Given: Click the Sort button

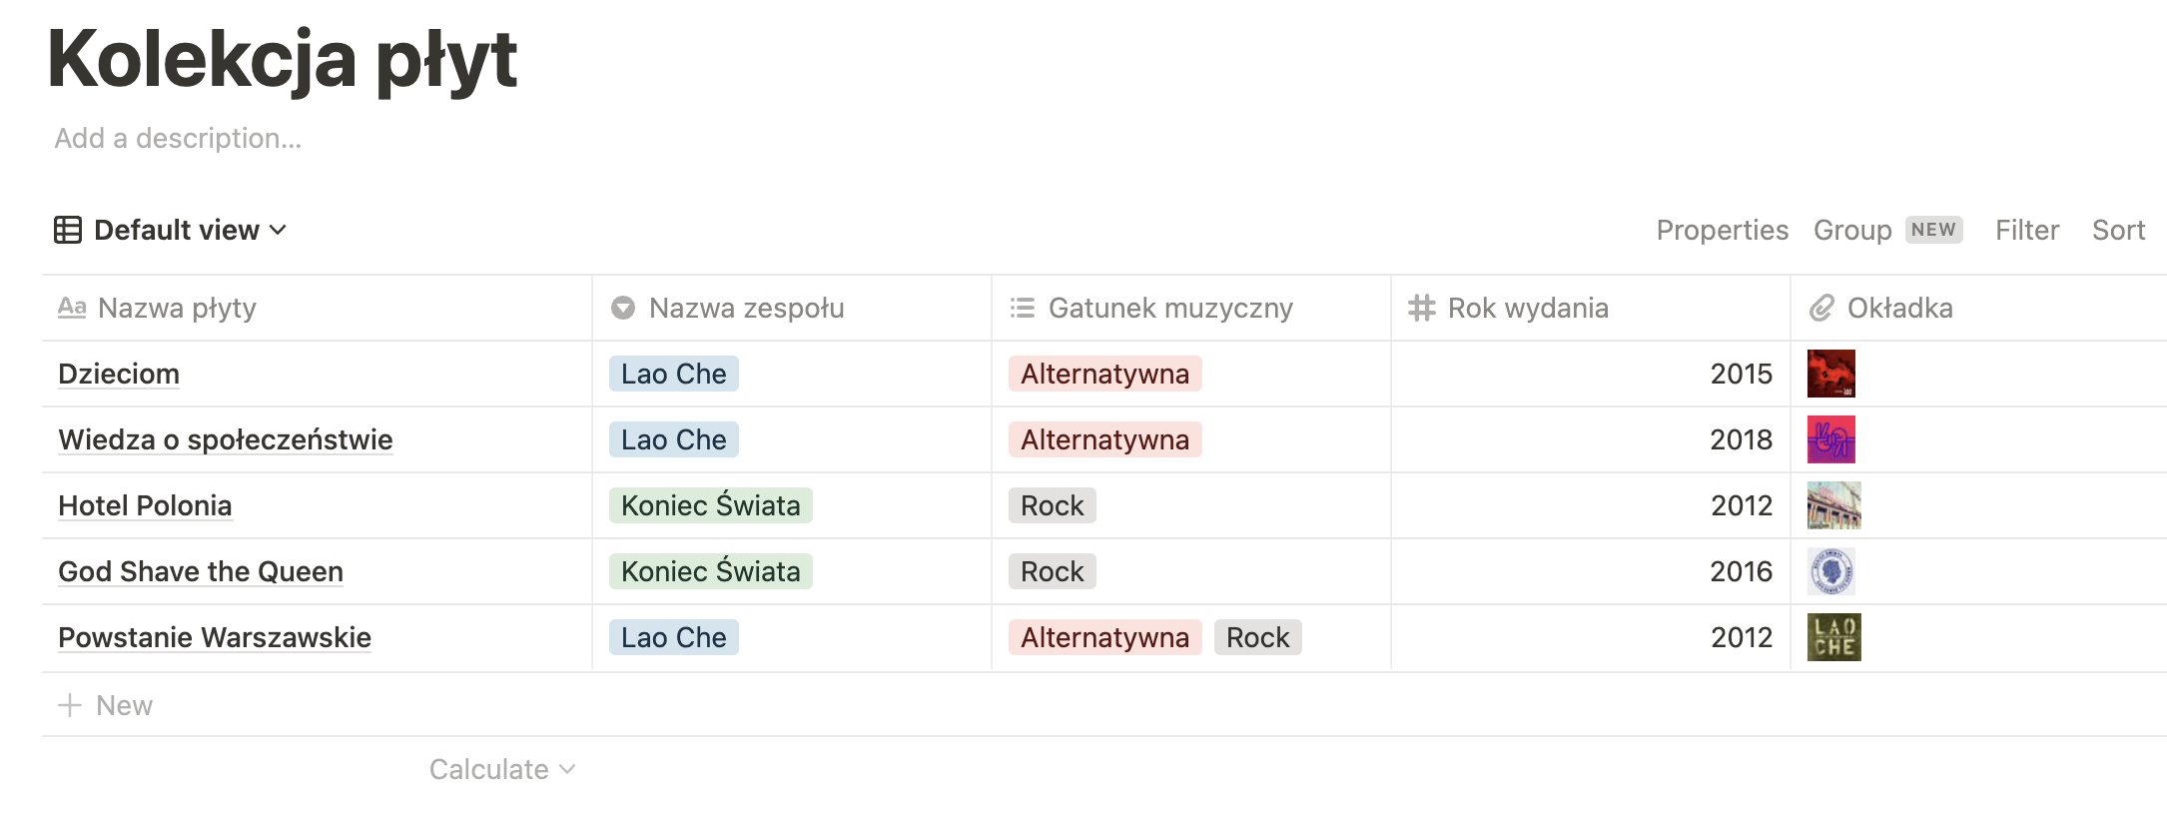Looking at the screenshot, I should tap(2118, 230).
